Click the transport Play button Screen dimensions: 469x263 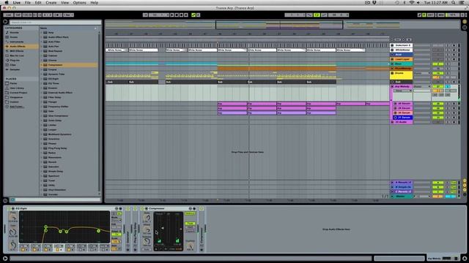tap(172, 15)
